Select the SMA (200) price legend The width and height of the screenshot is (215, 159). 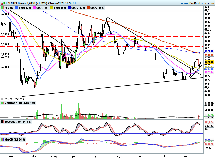pyautogui.click(x=96, y=8)
